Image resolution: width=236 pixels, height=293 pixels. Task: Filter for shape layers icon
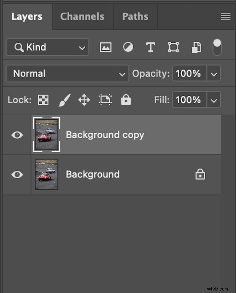(x=173, y=47)
